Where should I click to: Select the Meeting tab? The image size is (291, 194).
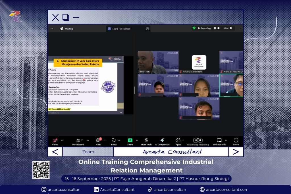[x=66, y=29]
